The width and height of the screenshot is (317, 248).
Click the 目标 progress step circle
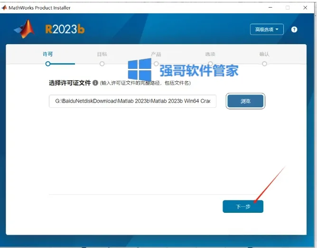(x=102, y=64)
